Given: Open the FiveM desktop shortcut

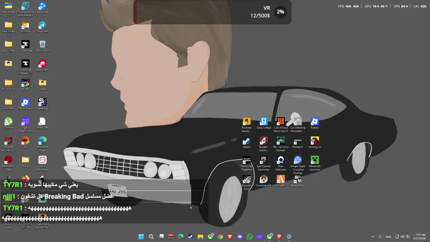Looking at the screenshot, I should (281, 181).
